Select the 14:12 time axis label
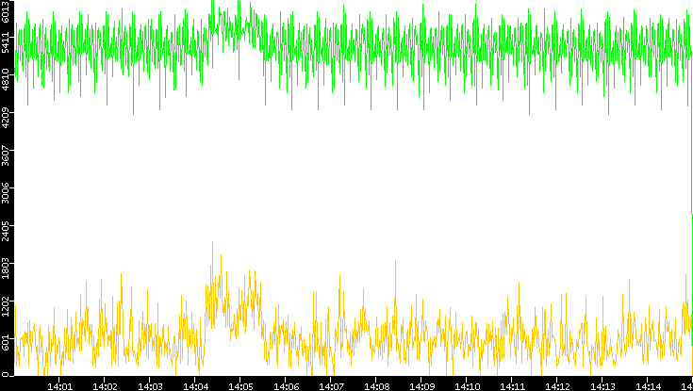This screenshot has height=391, width=693. click(x=558, y=386)
